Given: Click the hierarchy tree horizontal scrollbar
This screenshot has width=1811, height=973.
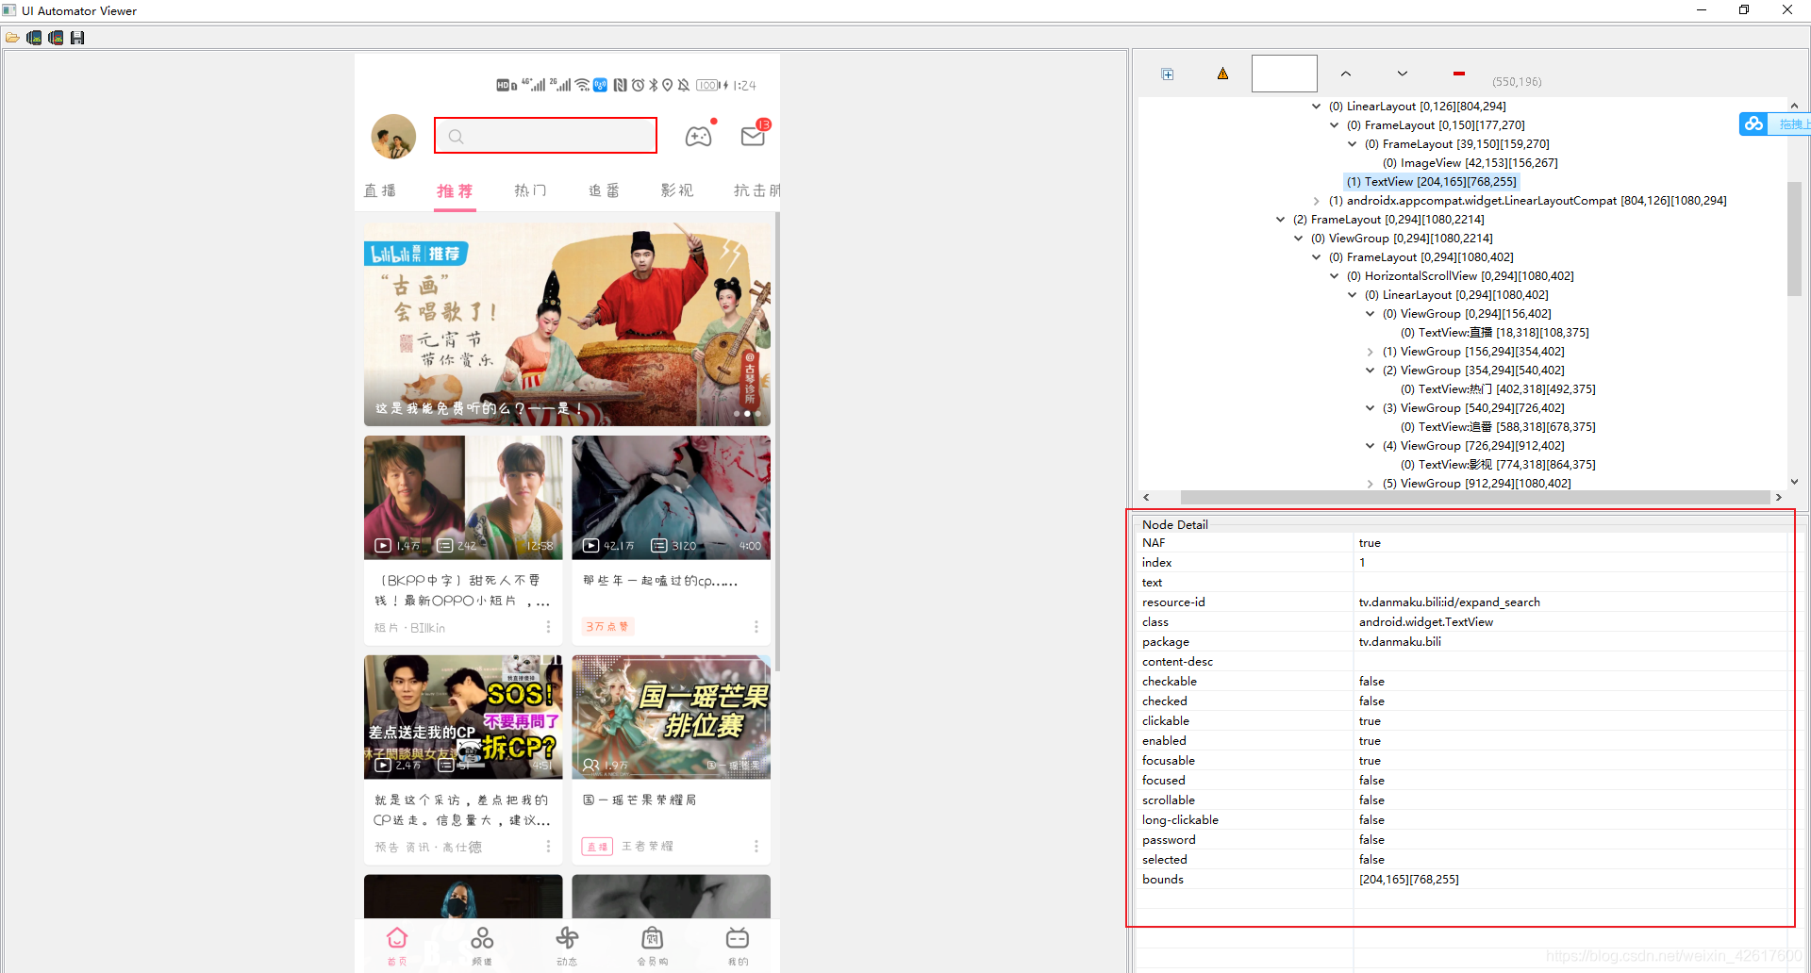Looking at the screenshot, I should [x=1473, y=497].
